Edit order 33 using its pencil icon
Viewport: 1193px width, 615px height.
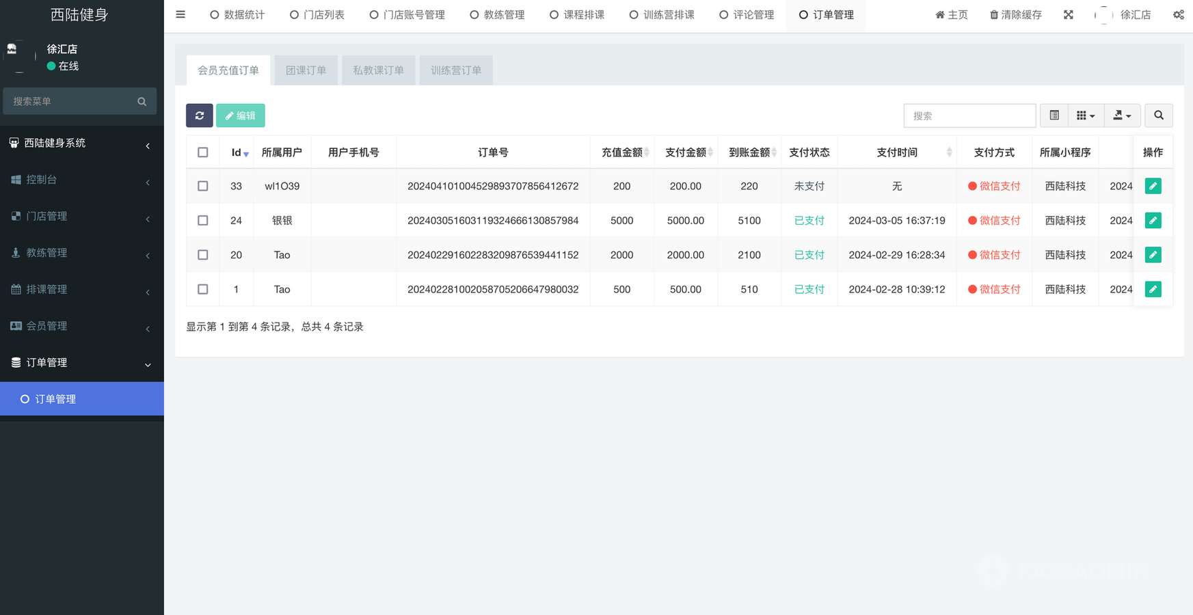[x=1153, y=186]
